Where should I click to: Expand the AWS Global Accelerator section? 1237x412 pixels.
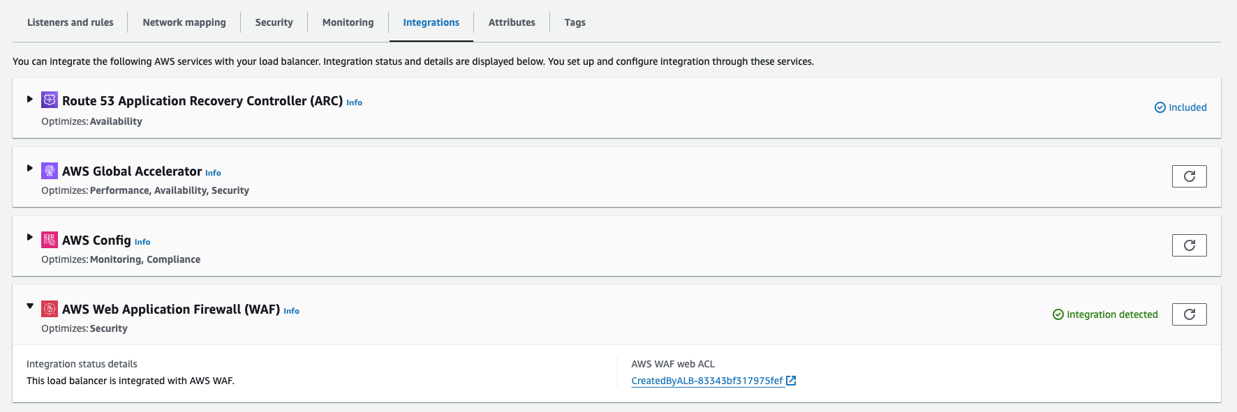[29, 168]
